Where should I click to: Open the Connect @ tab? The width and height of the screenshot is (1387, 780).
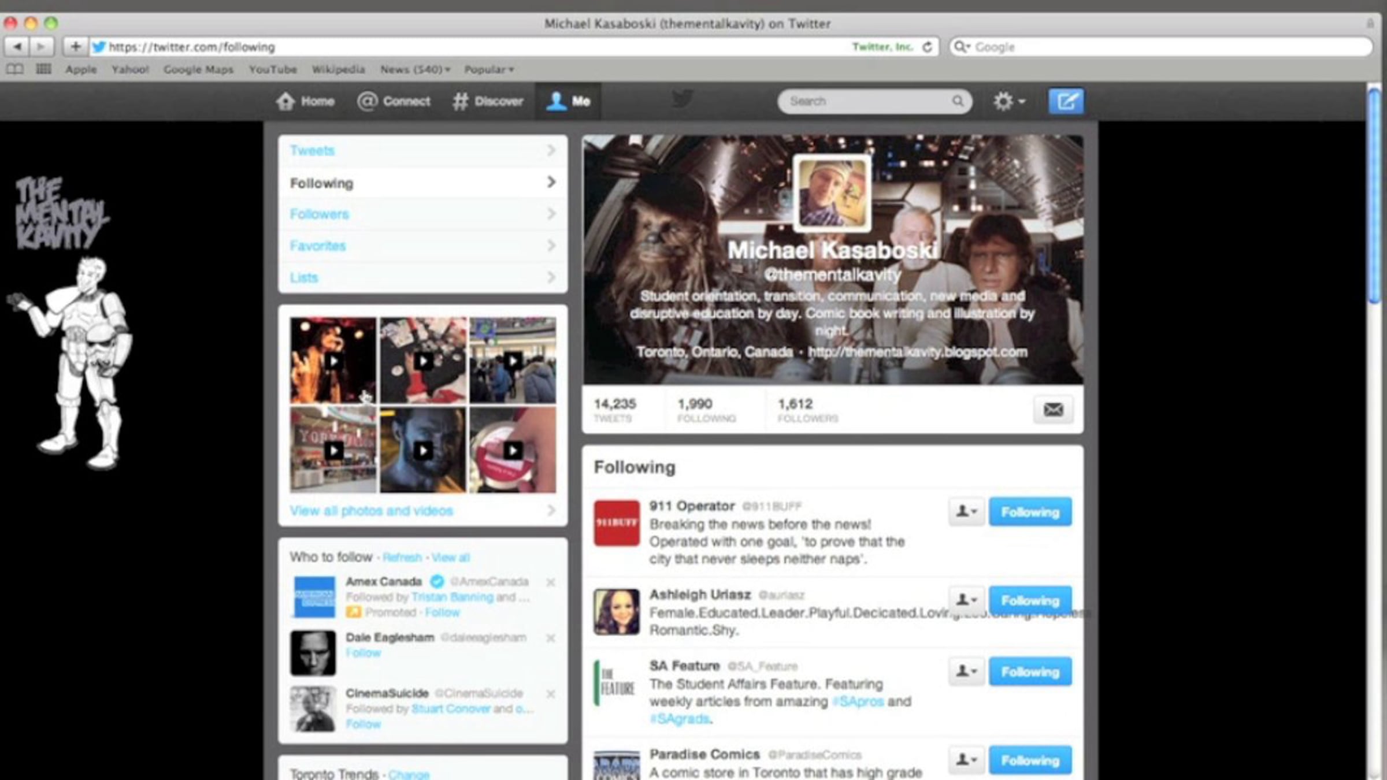point(394,102)
